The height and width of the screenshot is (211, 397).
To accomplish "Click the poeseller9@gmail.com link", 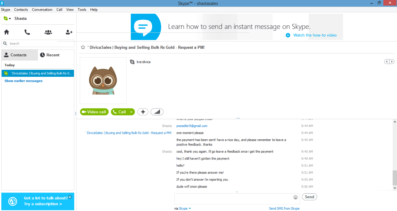I will [x=192, y=126].
